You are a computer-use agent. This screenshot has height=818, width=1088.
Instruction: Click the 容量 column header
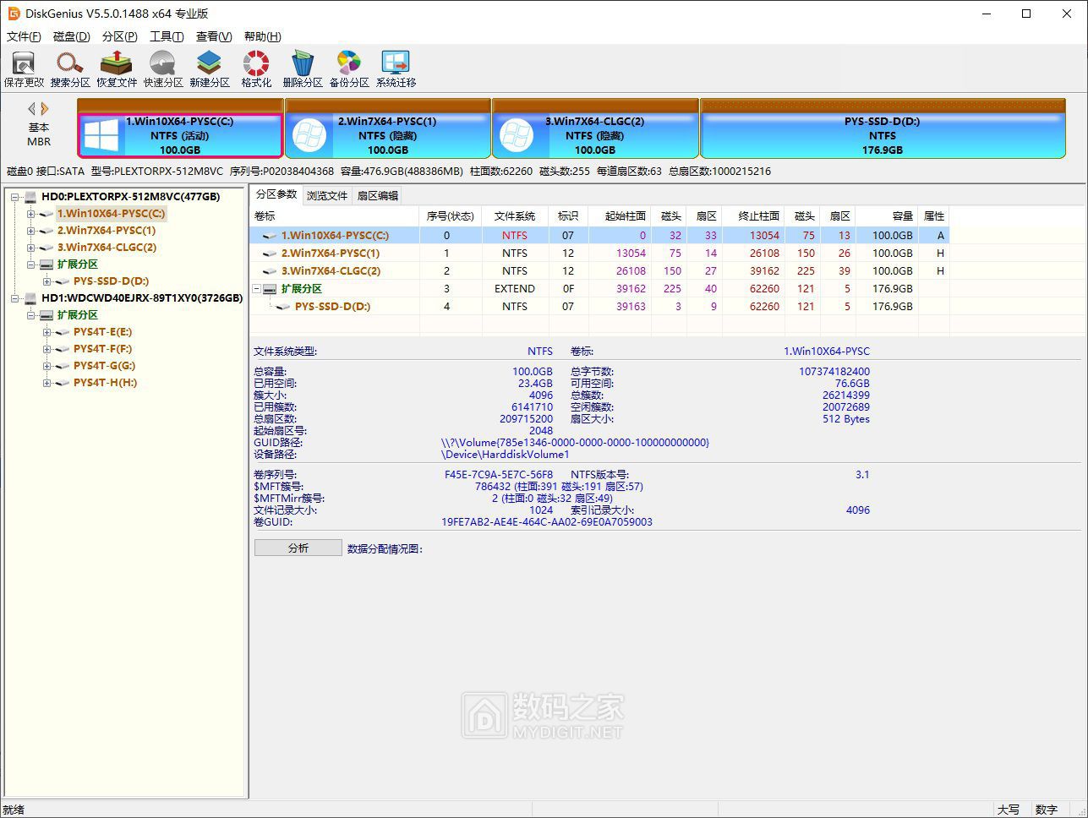pos(887,216)
